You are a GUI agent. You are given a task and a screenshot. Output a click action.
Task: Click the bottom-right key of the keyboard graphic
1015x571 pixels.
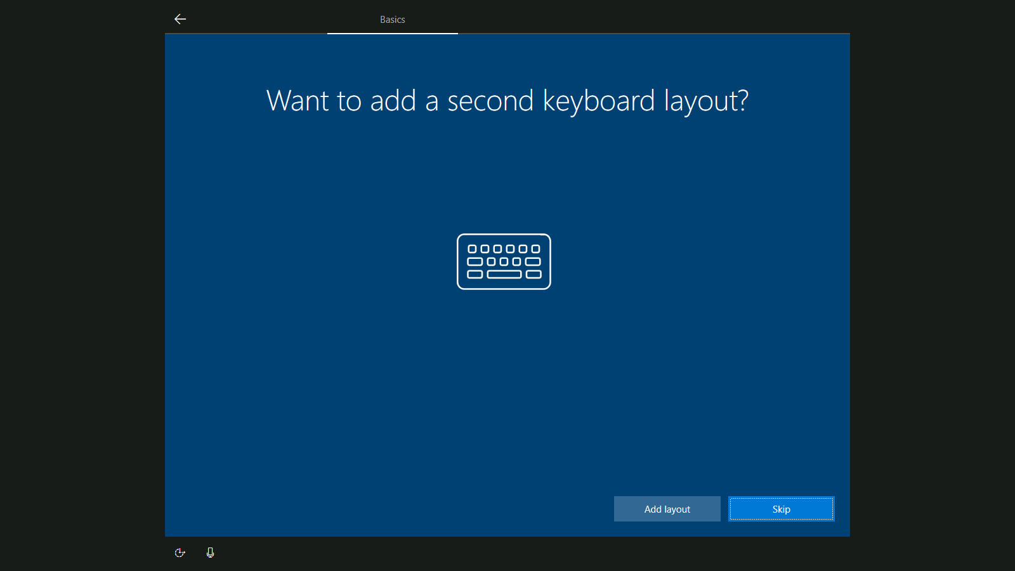534,275
